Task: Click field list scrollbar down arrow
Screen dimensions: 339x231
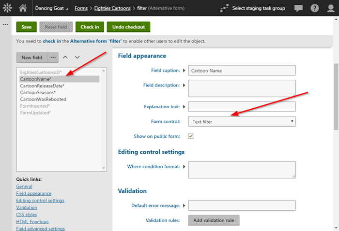Action: pyautogui.click(x=104, y=168)
